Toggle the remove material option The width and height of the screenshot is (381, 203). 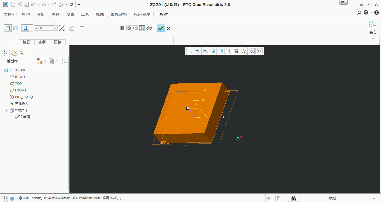coord(72,28)
